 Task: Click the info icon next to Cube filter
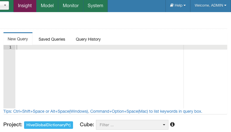point(172,125)
